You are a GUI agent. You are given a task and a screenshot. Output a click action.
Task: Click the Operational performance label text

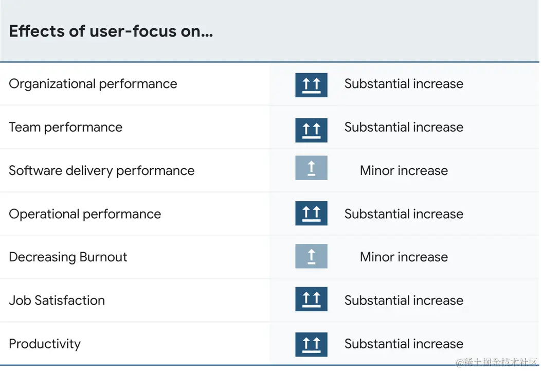(x=85, y=214)
